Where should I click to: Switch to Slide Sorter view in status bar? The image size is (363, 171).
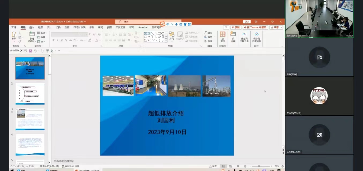tap(231, 166)
